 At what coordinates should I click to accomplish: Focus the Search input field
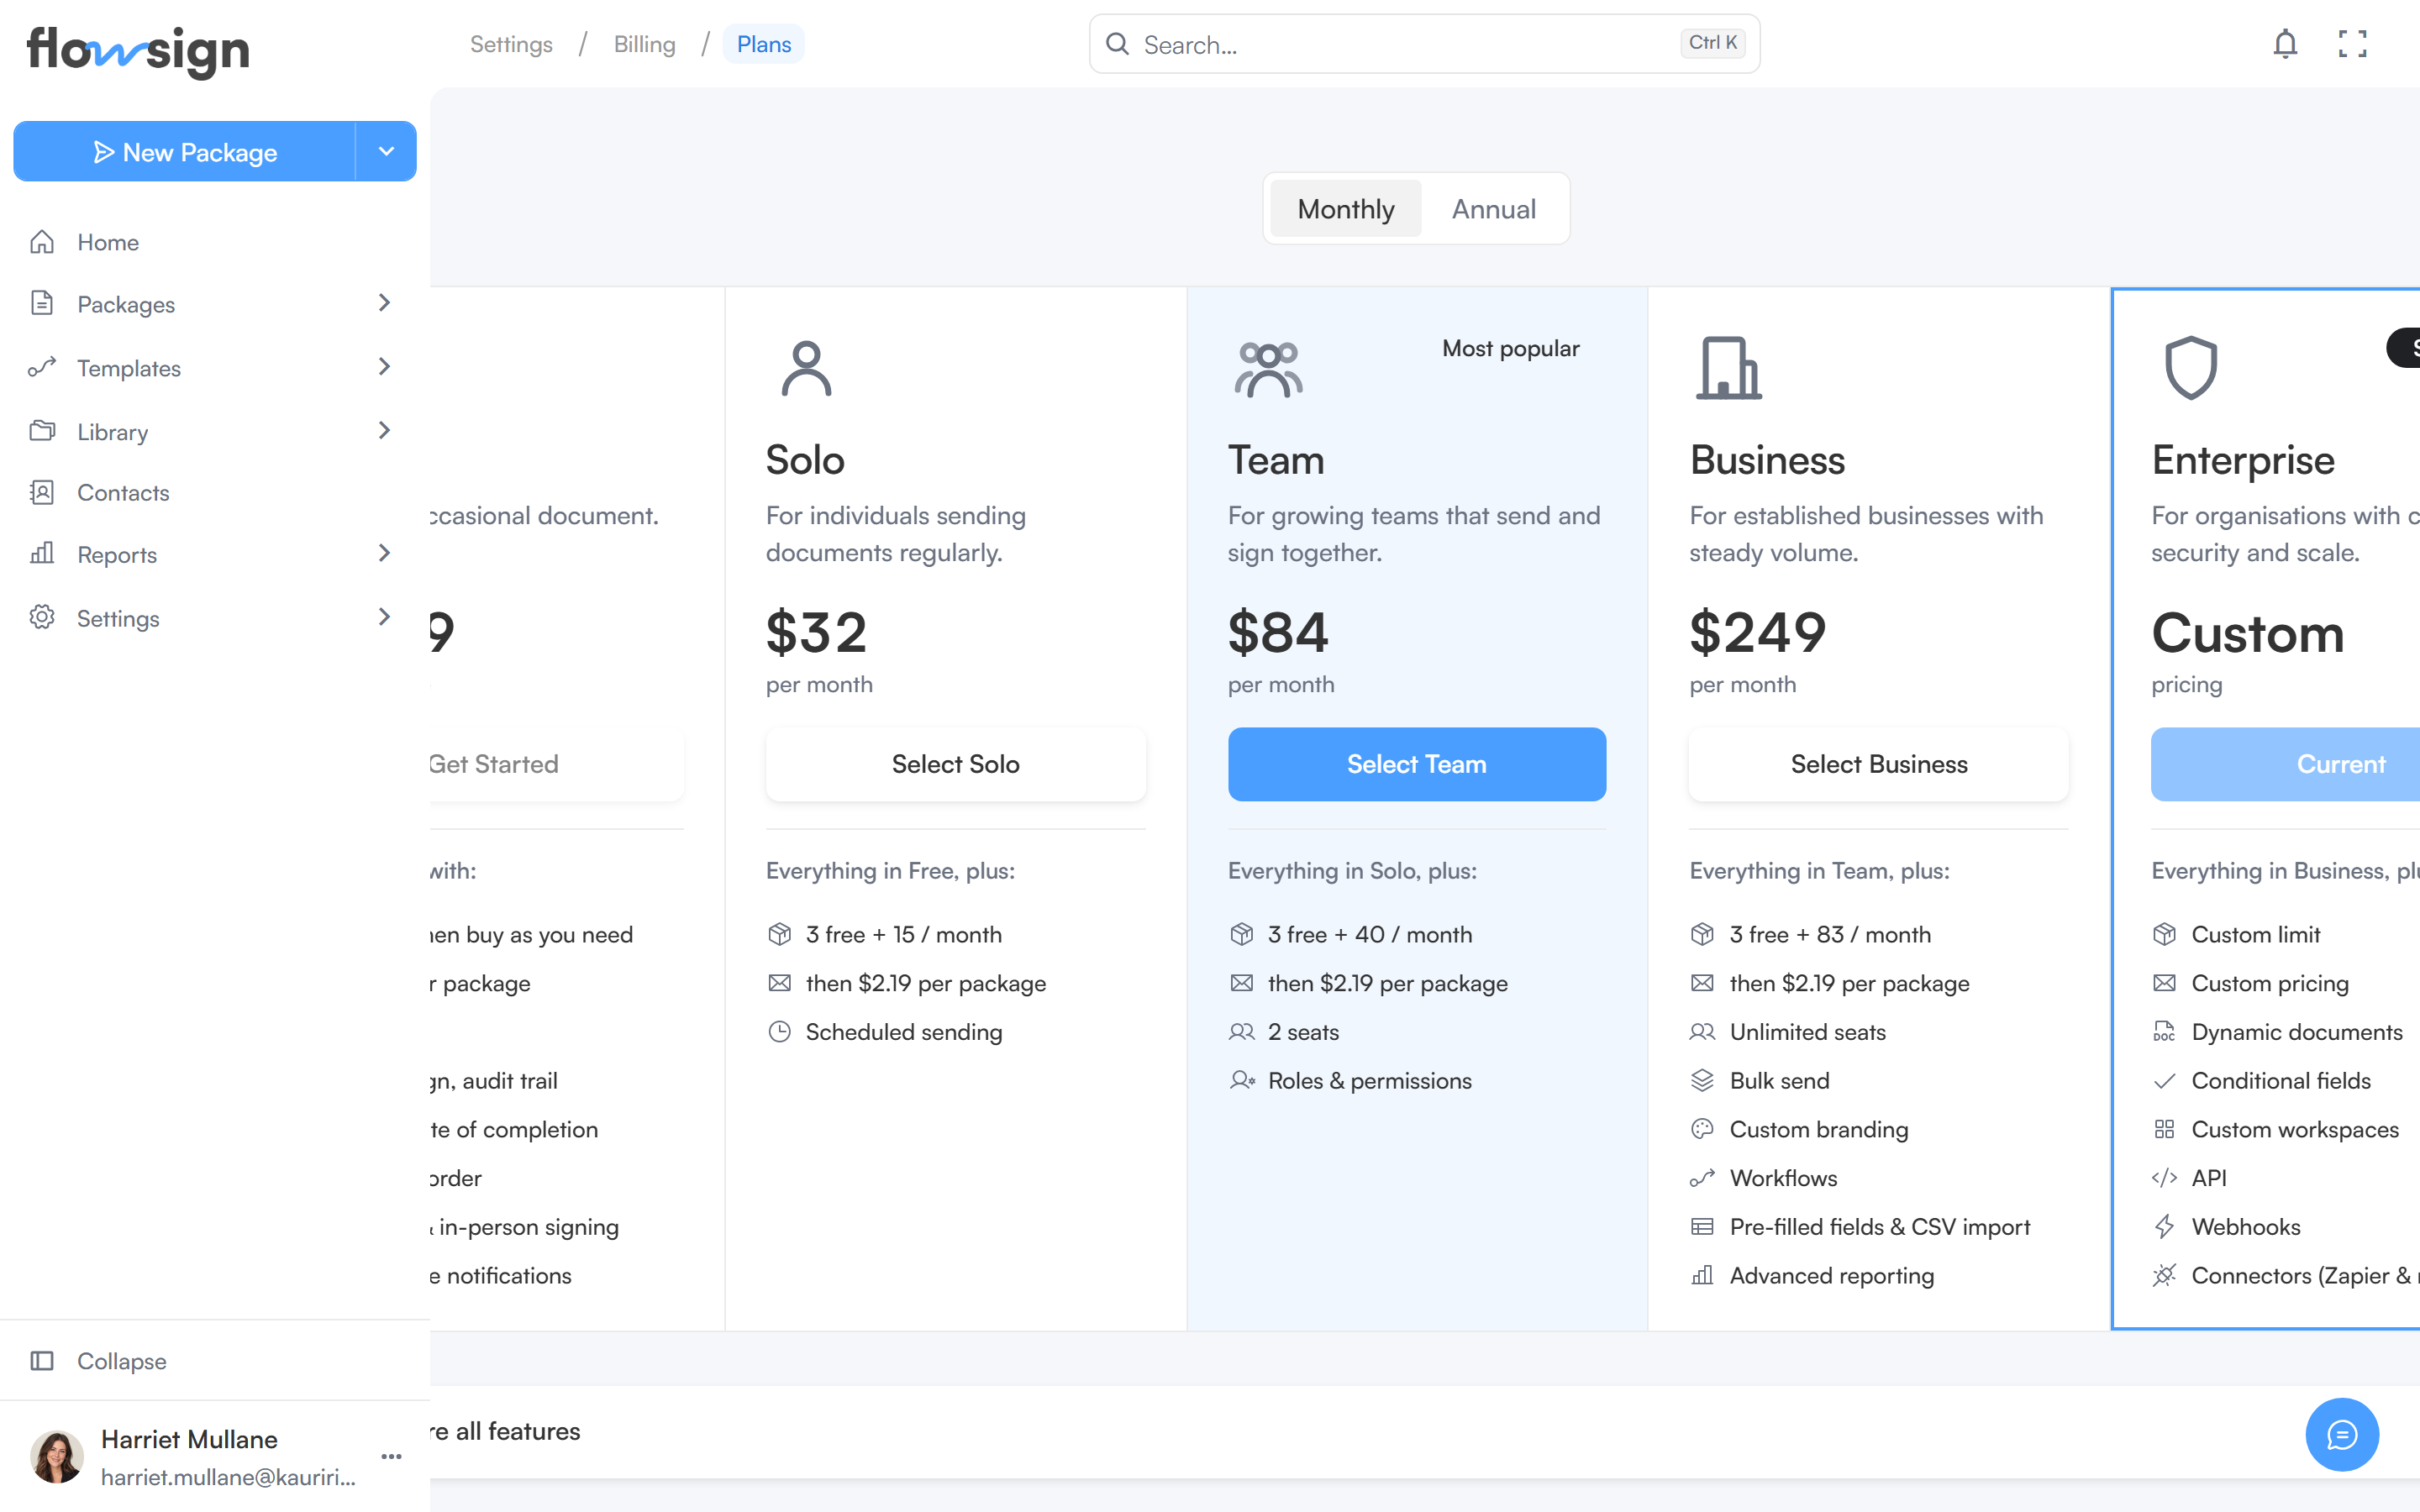click(x=1424, y=44)
